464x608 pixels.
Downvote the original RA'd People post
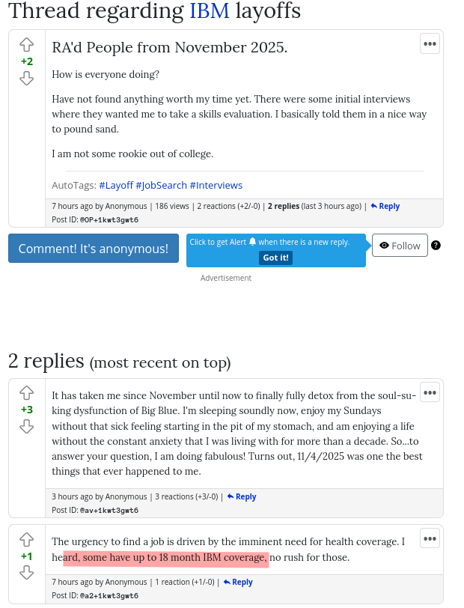[27, 79]
